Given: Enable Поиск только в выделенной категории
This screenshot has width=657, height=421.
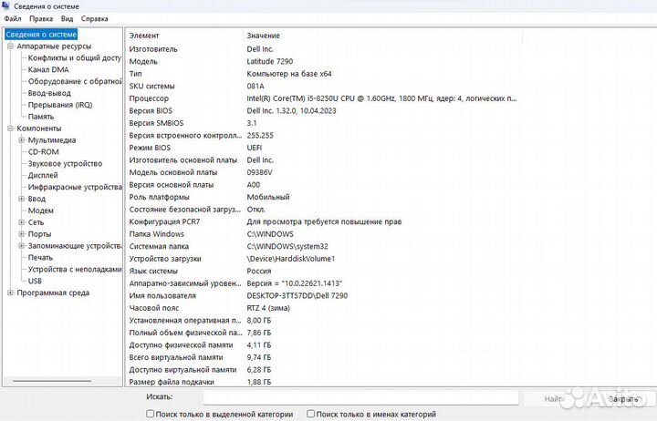Looking at the screenshot, I should point(150,414).
